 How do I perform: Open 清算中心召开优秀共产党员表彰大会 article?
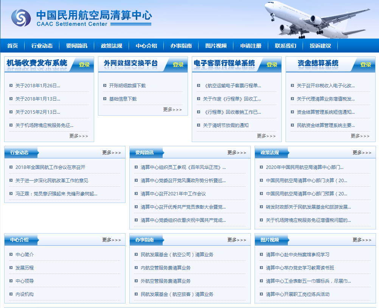pyautogui.click(x=183, y=207)
